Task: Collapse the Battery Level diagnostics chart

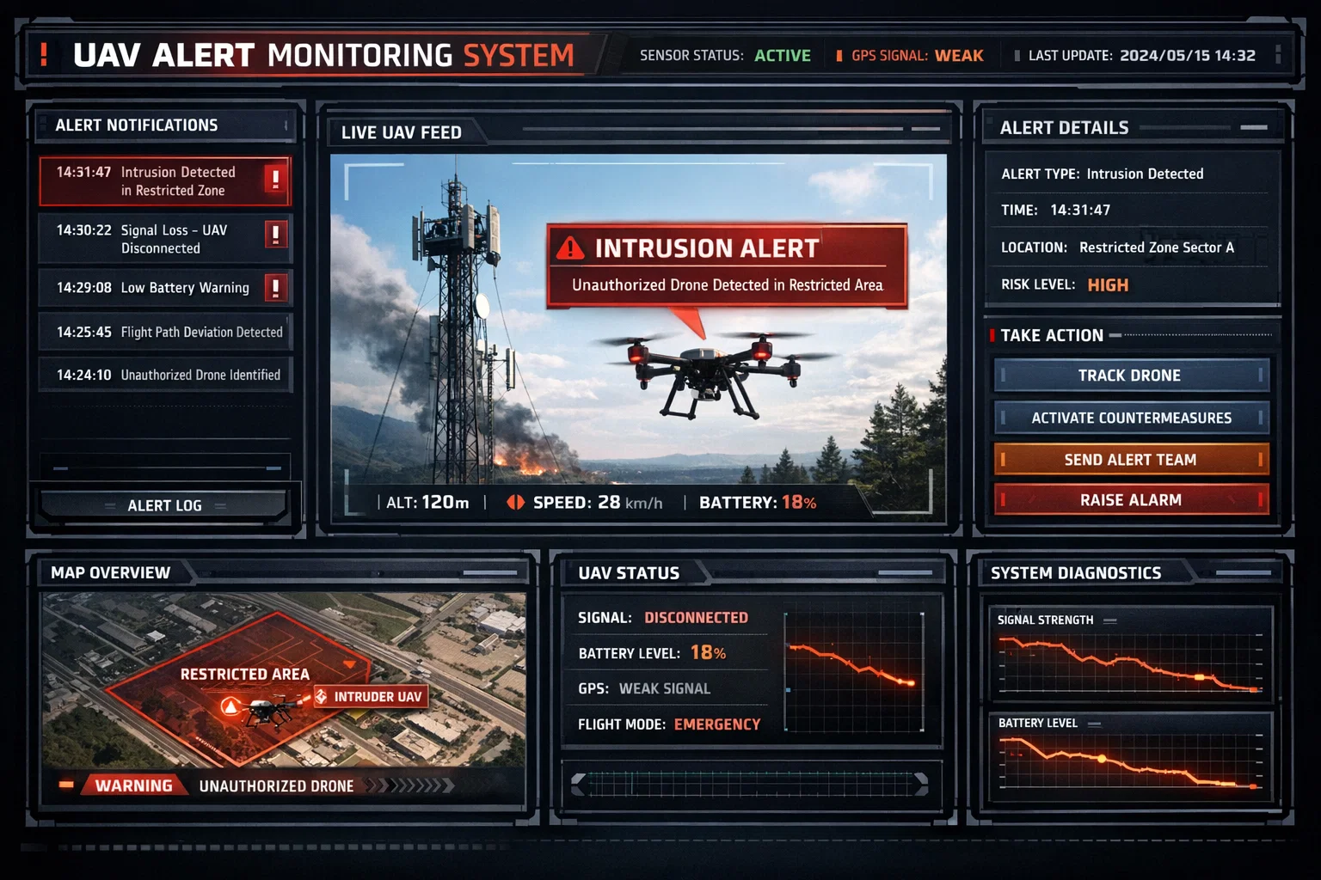Action: (x=1094, y=724)
